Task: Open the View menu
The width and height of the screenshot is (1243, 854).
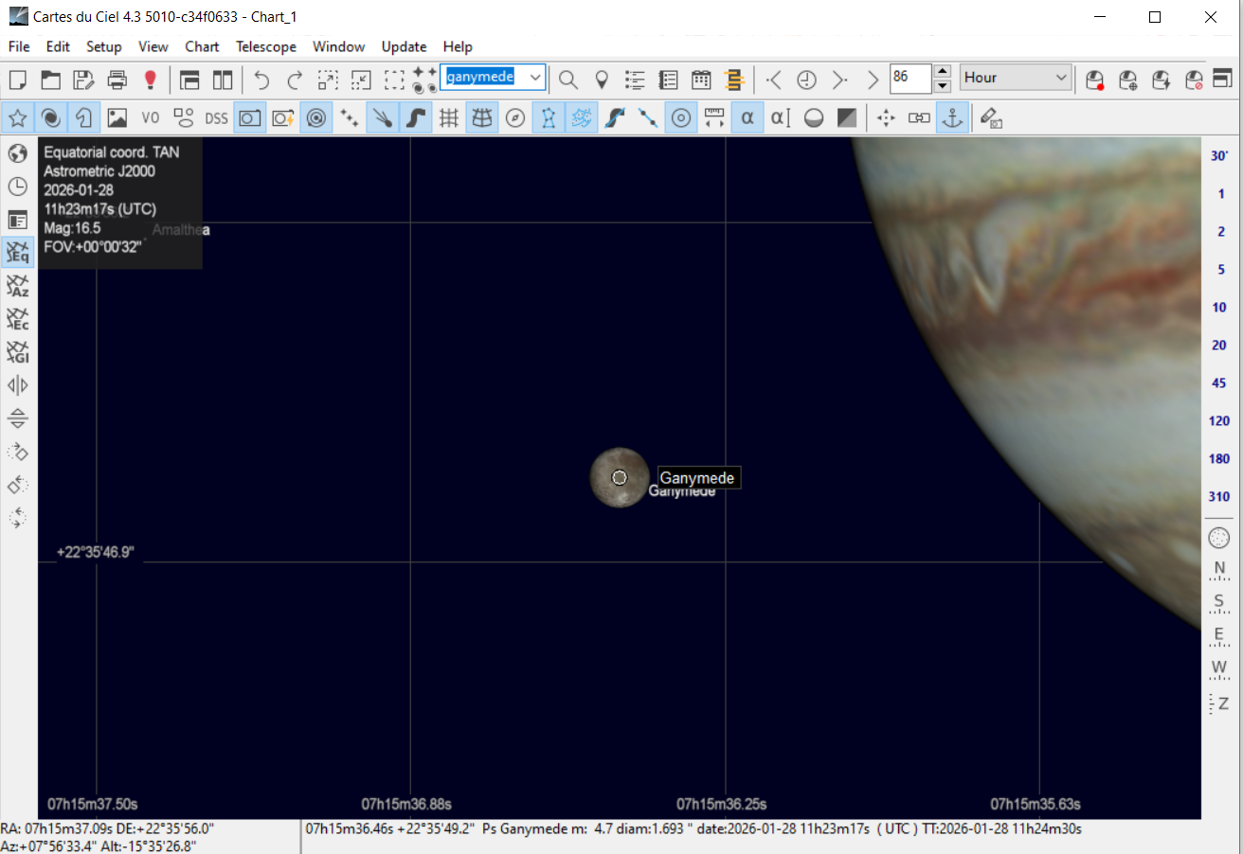Action: click(153, 46)
